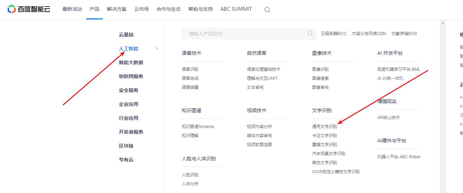Open the AI硬件与平台 heading link
Screen dimensions: 463x193
[x=392, y=141]
